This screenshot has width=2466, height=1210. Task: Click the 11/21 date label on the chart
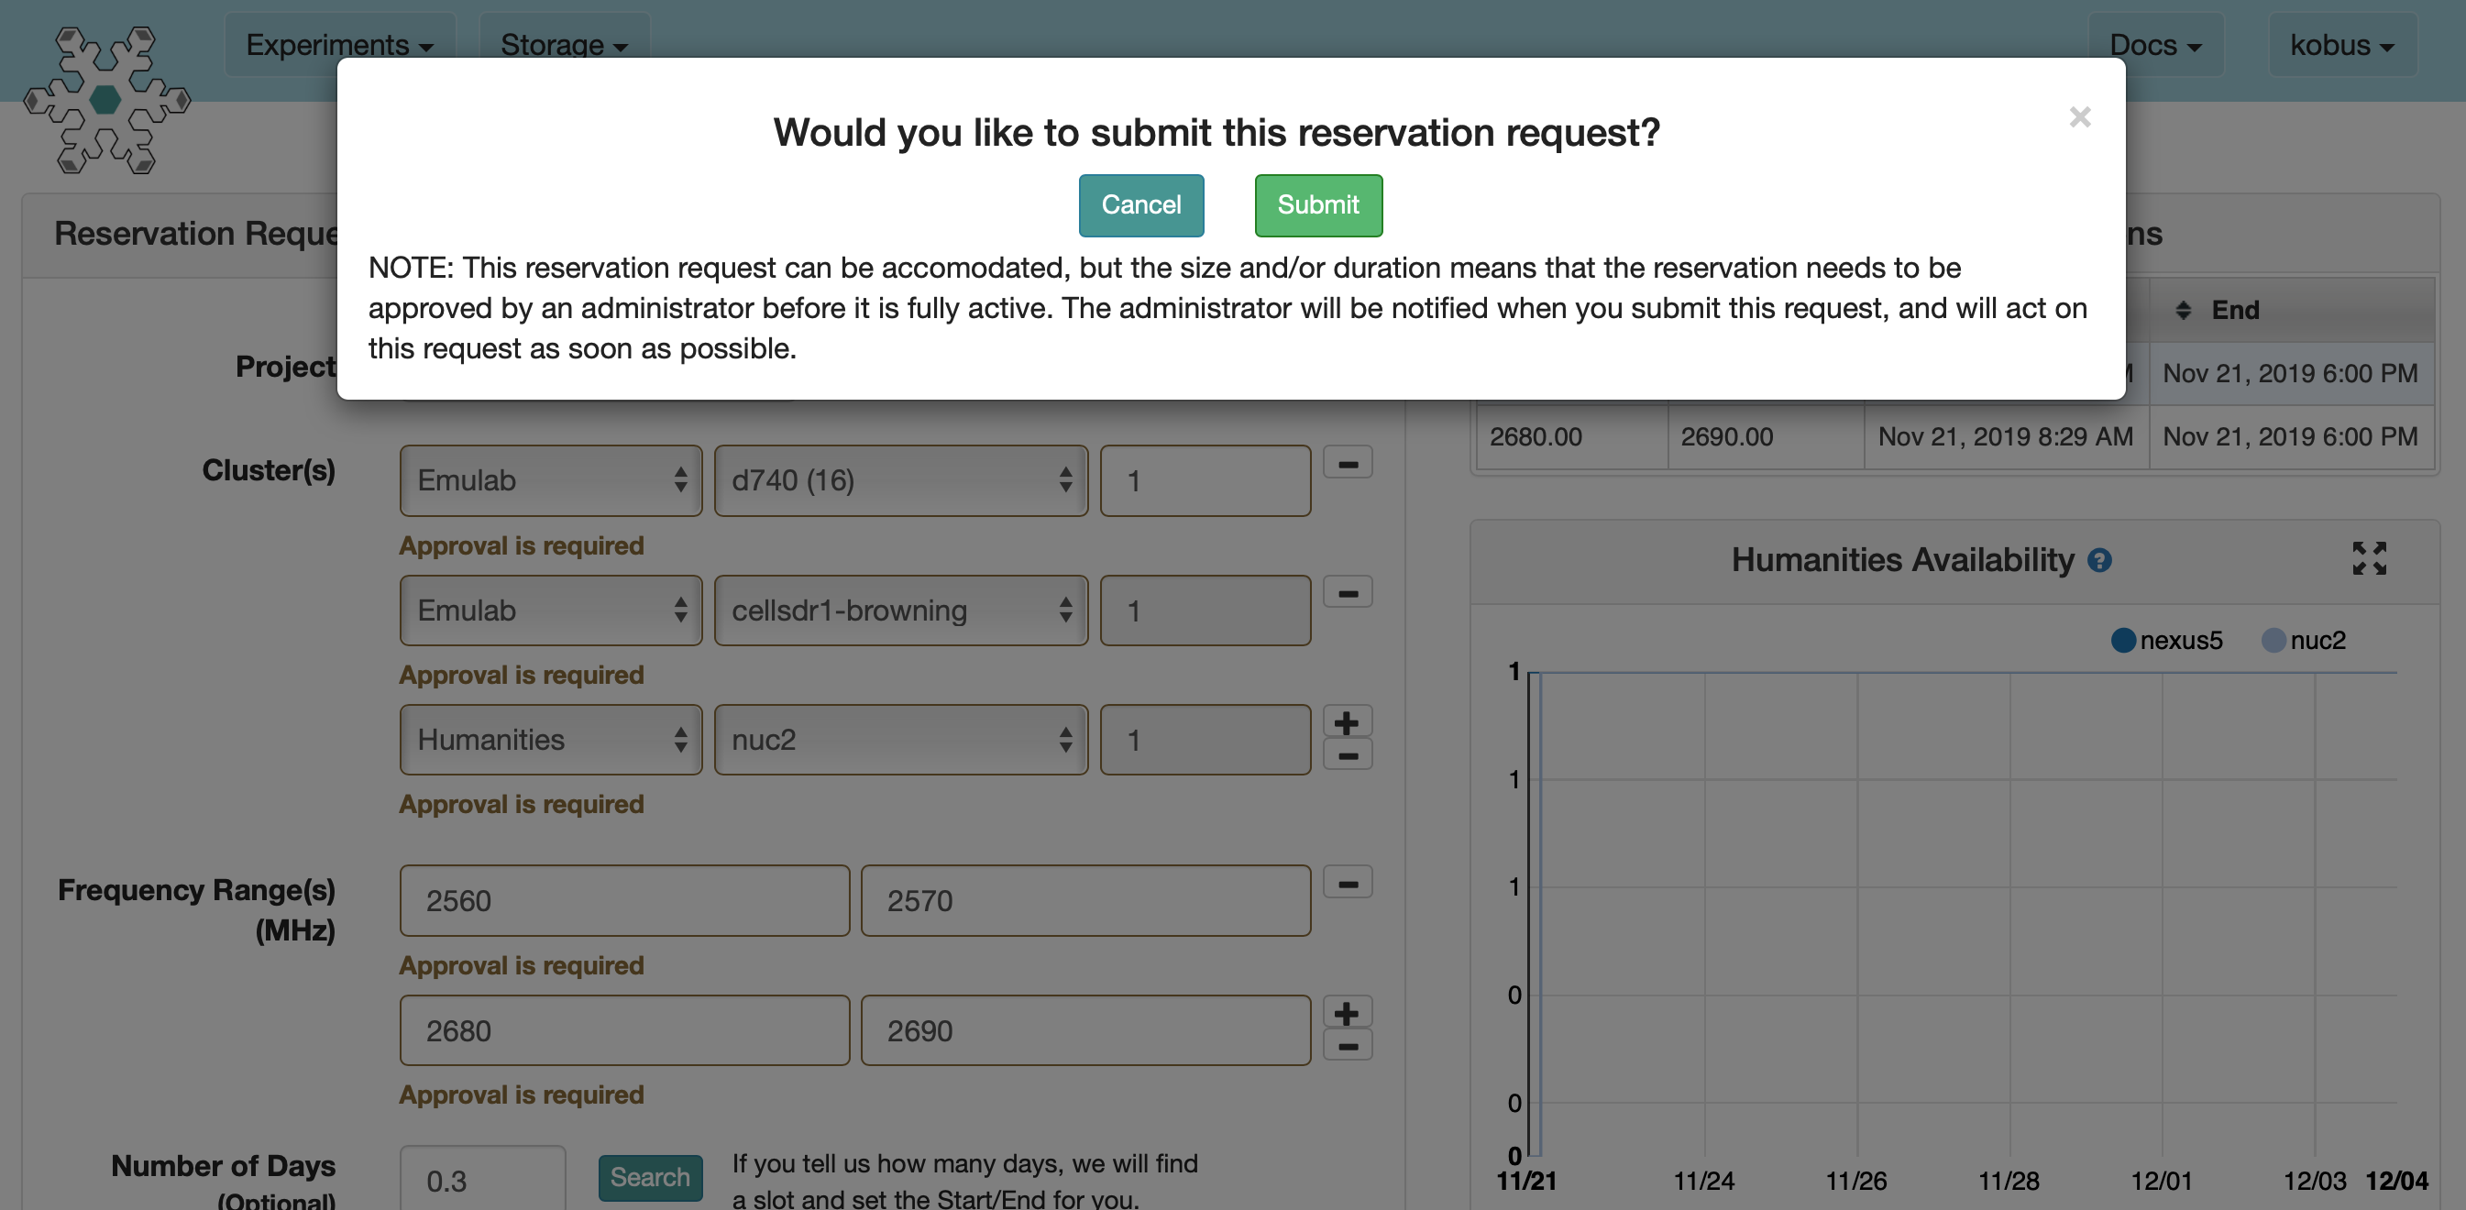click(1527, 1182)
